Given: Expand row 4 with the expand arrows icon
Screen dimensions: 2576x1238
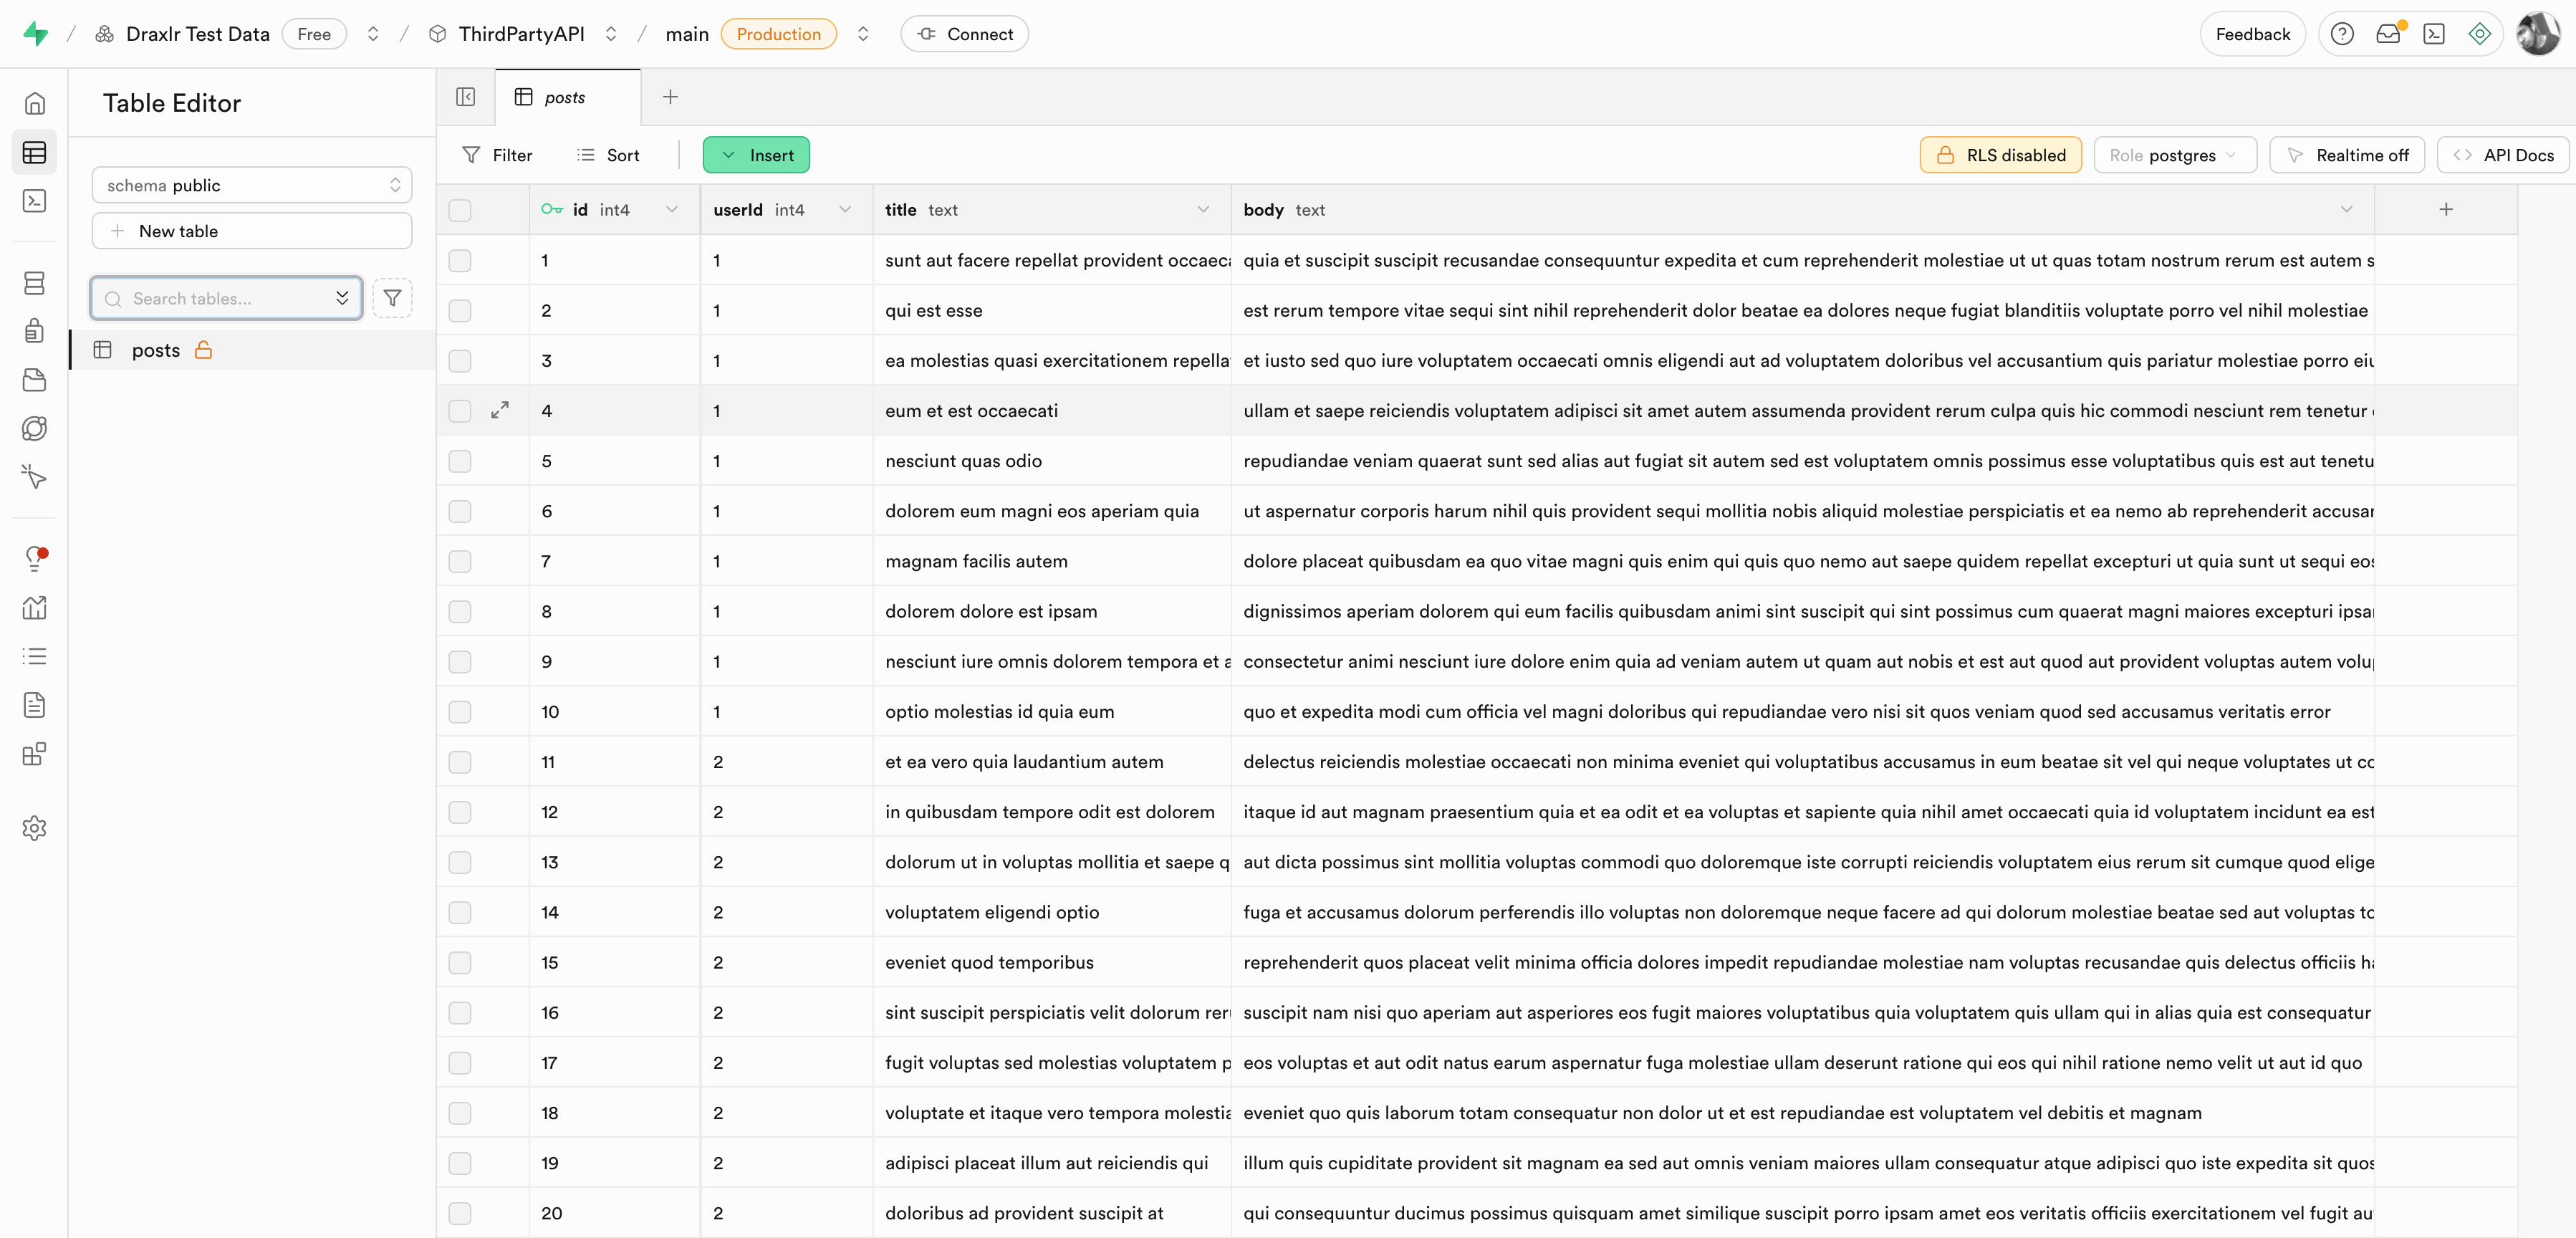Looking at the screenshot, I should 500,410.
